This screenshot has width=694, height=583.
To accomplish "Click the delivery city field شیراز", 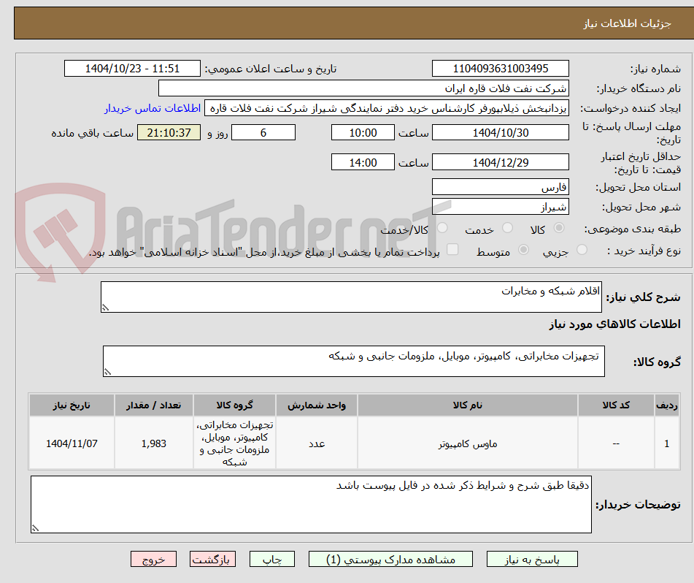I will [500, 207].
